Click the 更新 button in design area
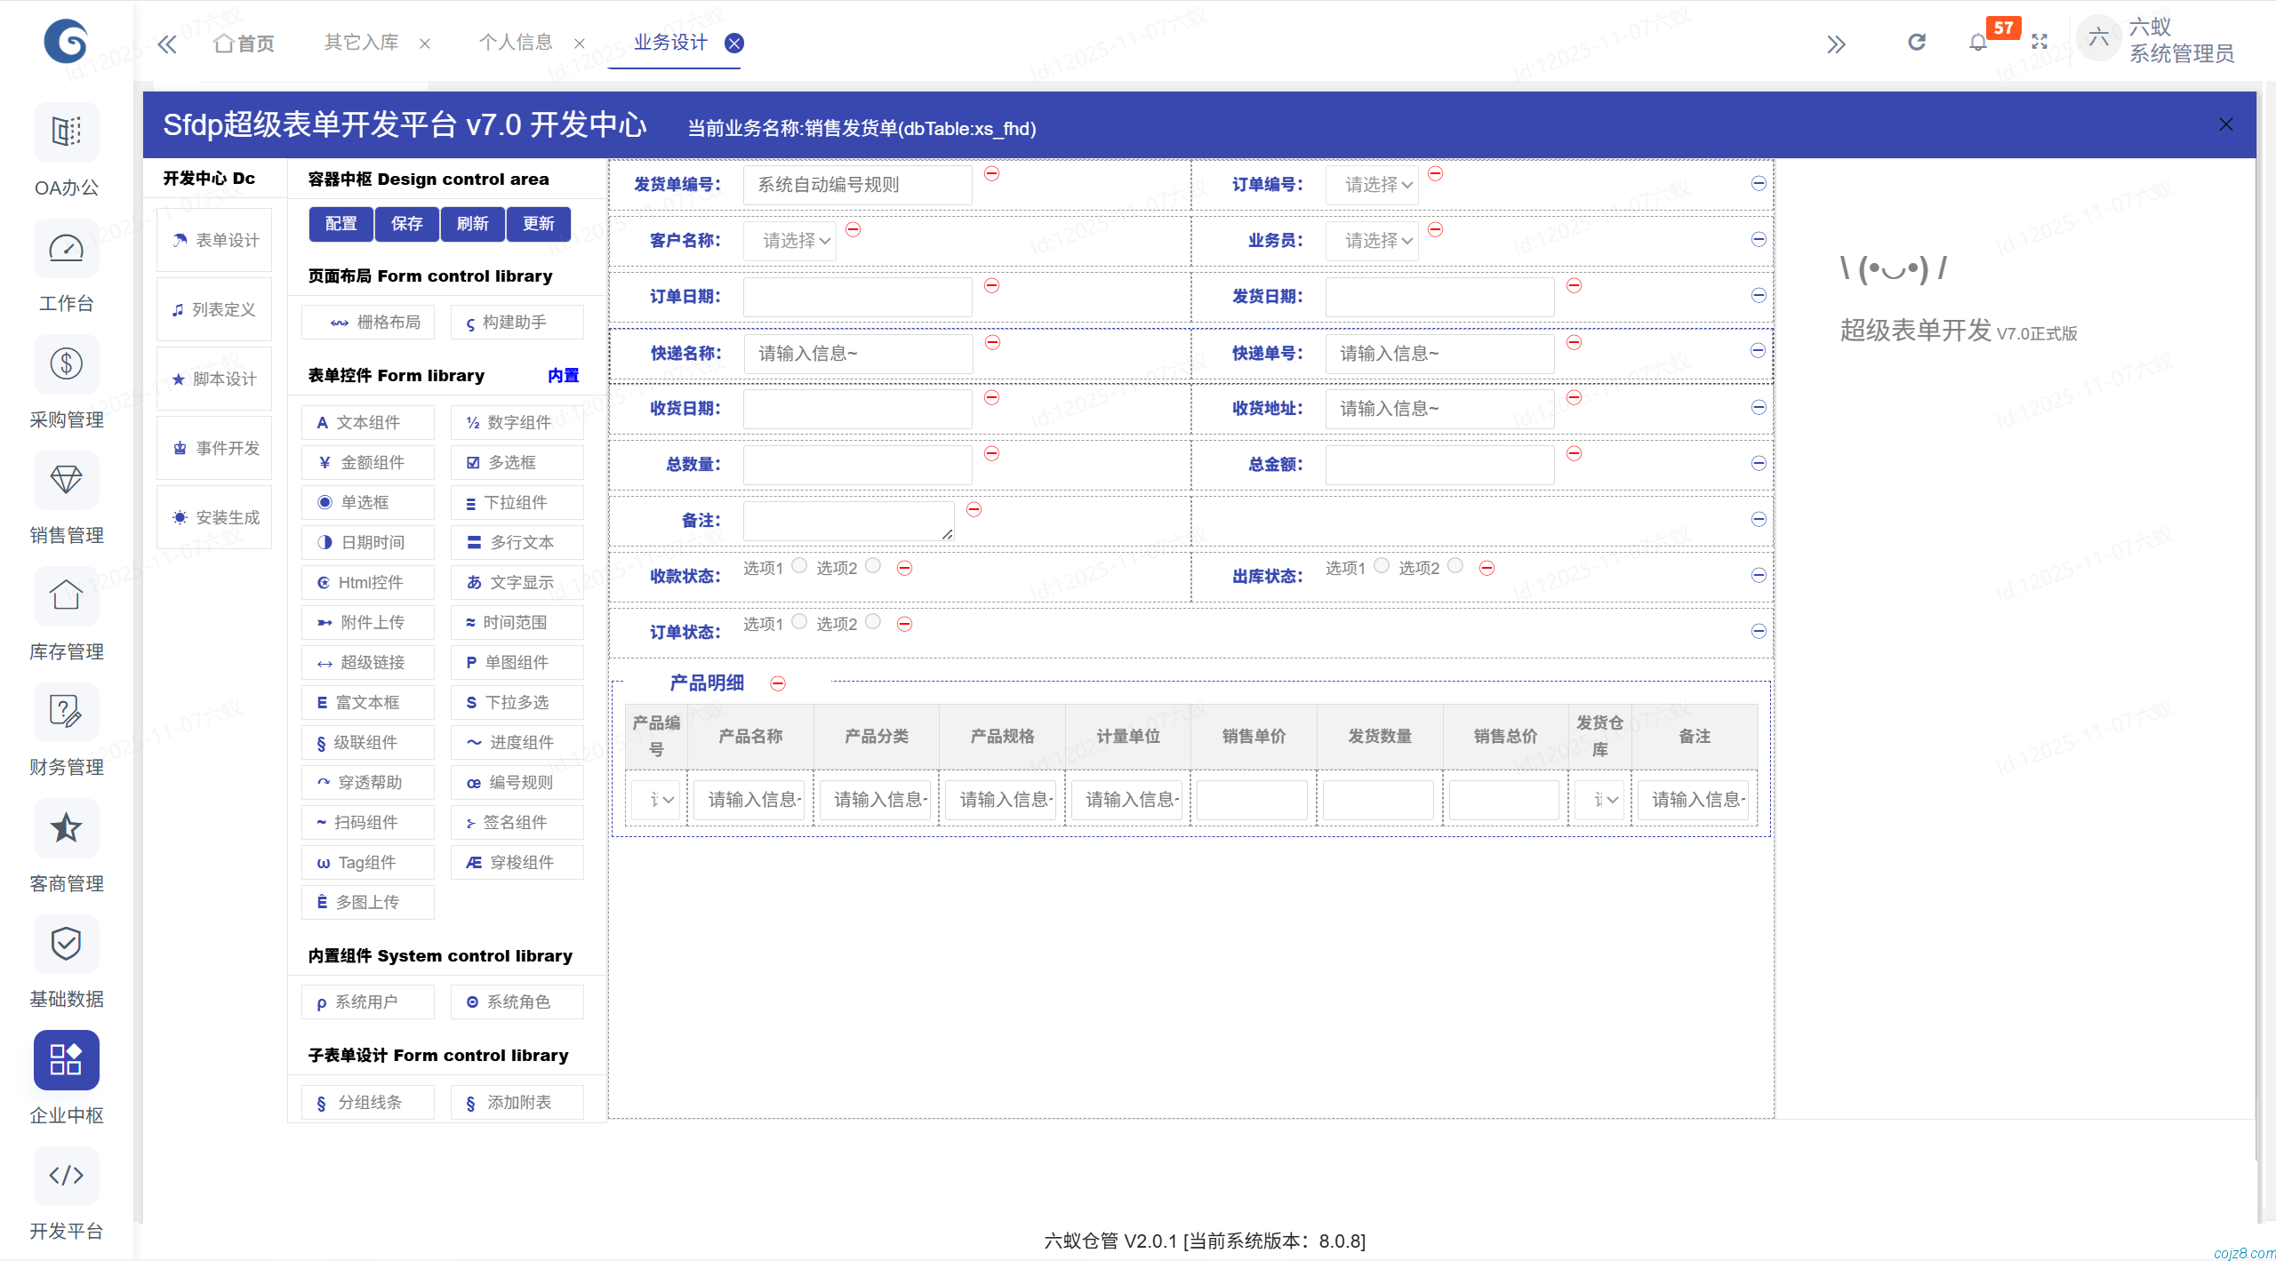Screen dimensions: 2276x1261 [x=538, y=224]
